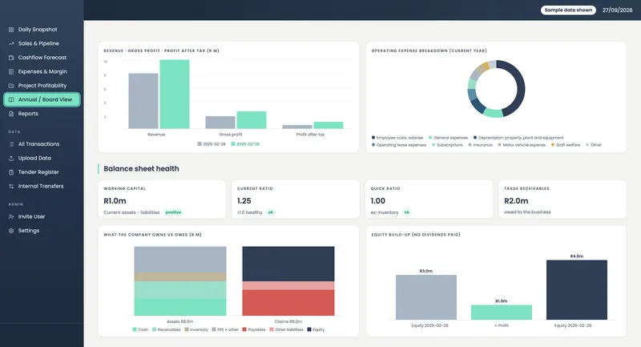Select Annual / Board View item
Image resolution: width=641 pixels, height=347 pixels.
point(42,99)
